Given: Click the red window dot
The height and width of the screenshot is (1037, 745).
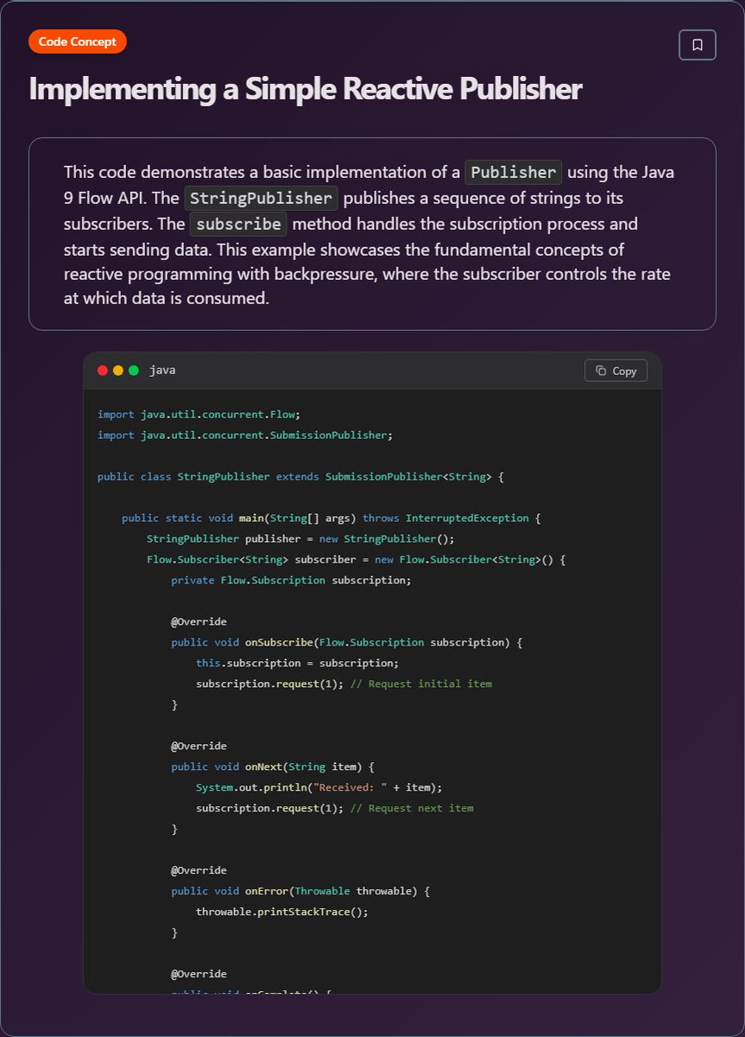Looking at the screenshot, I should click(103, 371).
